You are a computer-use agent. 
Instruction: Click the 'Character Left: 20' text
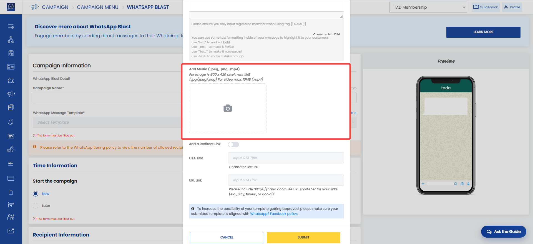(243, 167)
